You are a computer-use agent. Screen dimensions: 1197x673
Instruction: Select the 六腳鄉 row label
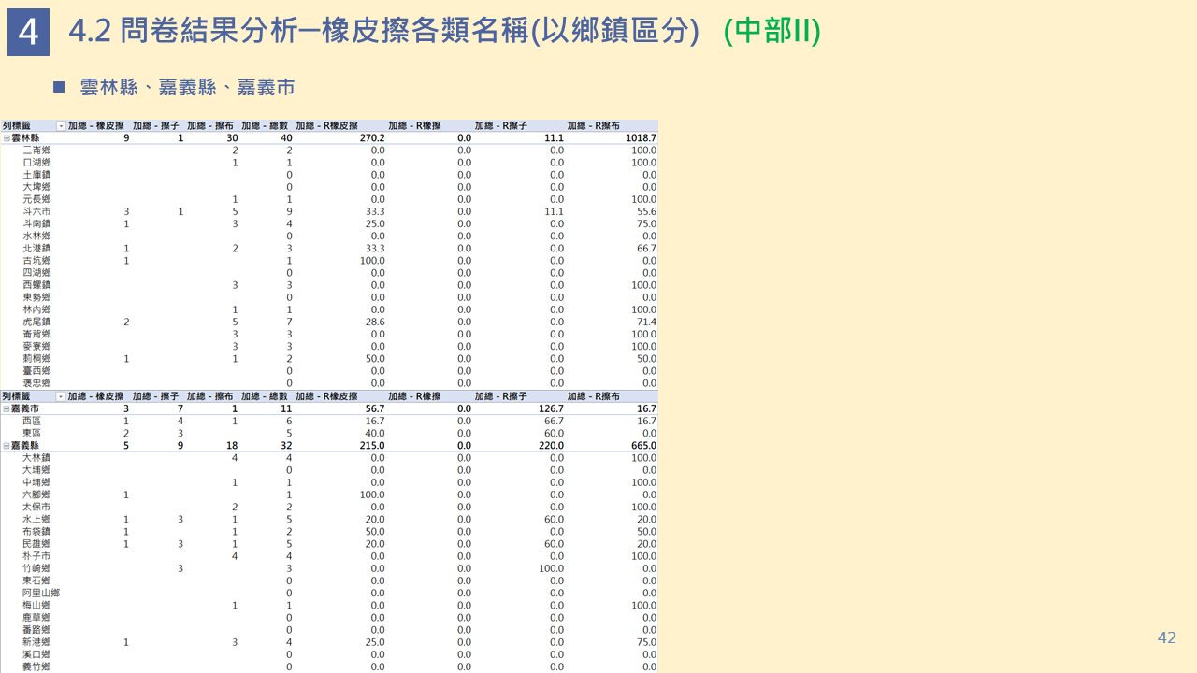coord(36,494)
